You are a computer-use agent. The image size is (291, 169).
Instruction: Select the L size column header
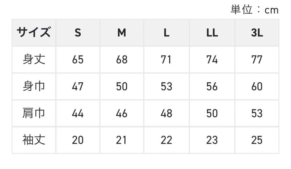coord(167,33)
